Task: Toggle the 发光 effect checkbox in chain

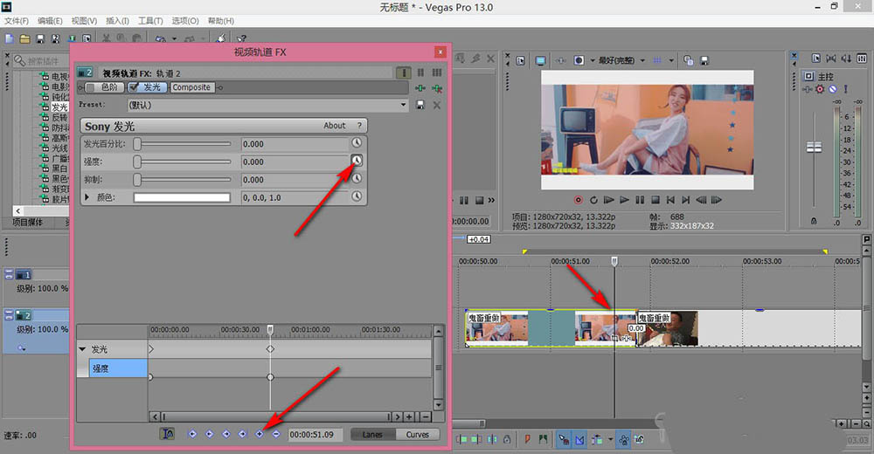Action: [134, 87]
